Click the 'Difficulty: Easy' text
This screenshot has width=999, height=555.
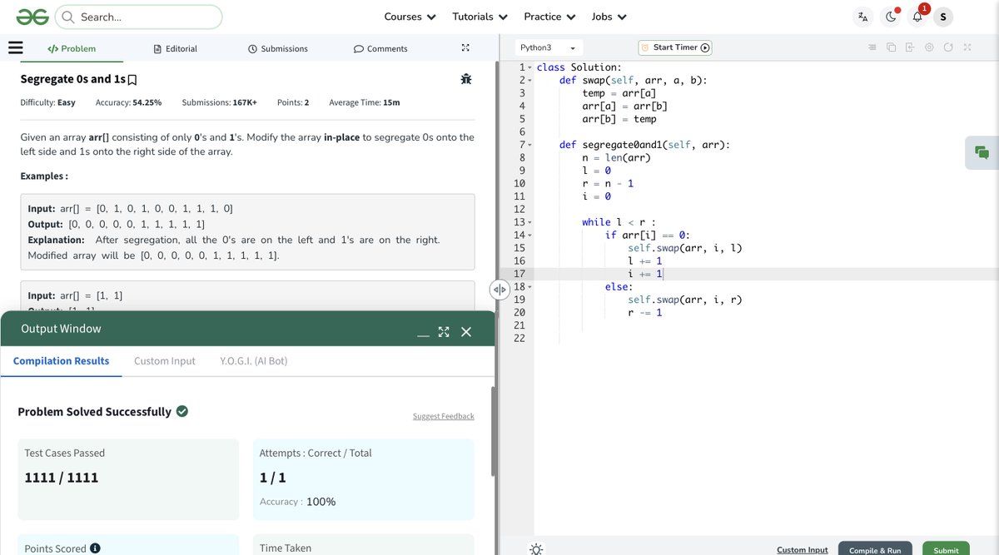click(x=48, y=102)
